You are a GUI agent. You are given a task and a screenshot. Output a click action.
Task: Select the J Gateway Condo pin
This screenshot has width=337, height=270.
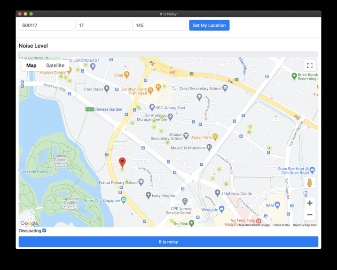218,193
